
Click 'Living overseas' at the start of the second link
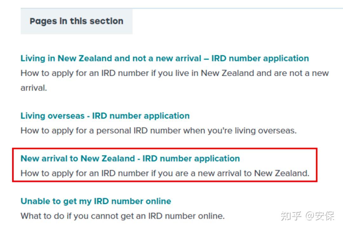52,116
